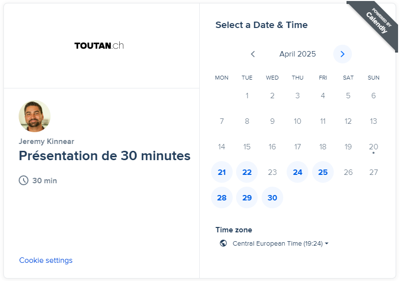Select April 21 on the calendar

pos(222,172)
